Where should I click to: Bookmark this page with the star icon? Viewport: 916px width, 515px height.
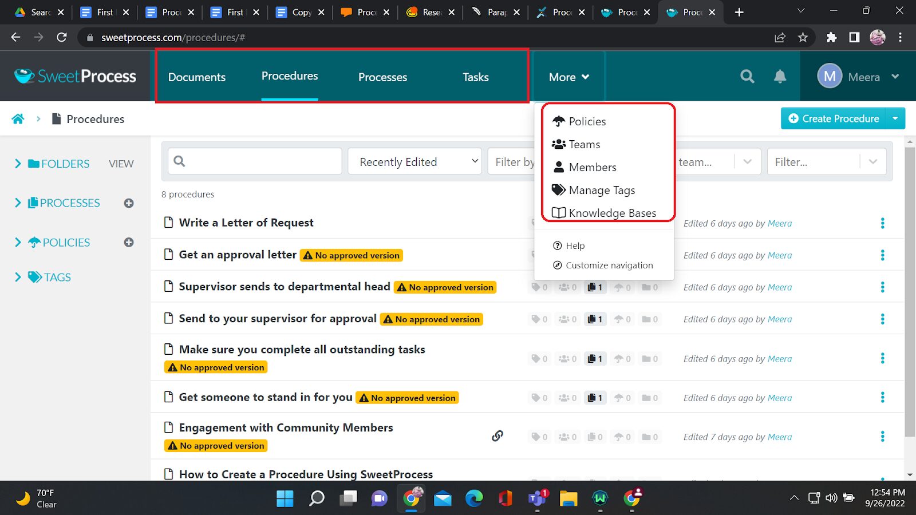click(803, 37)
